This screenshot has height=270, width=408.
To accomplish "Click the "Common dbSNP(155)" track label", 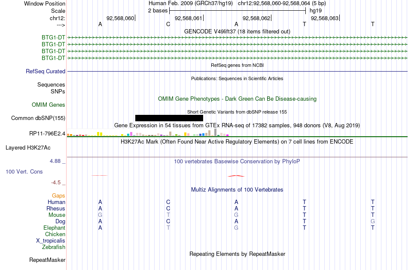I will [38, 118].
